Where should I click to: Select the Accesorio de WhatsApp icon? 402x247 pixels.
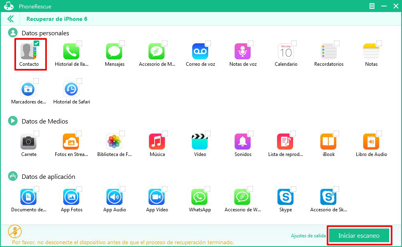pyautogui.click(x=242, y=197)
